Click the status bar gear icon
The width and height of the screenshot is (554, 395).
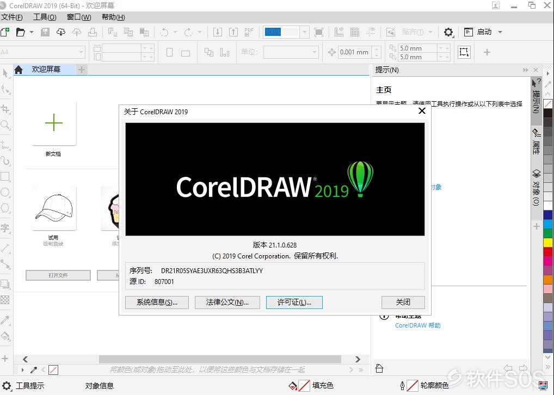7,386
